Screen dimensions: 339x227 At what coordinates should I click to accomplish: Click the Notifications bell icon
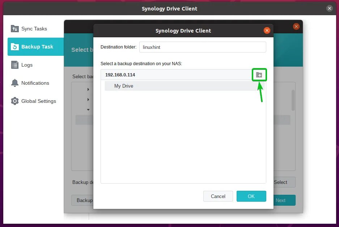coord(15,83)
